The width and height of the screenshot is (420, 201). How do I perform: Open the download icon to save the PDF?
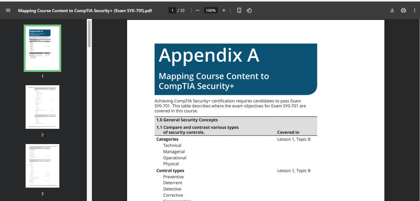(x=392, y=10)
